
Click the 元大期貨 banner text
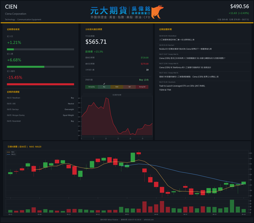109,11
